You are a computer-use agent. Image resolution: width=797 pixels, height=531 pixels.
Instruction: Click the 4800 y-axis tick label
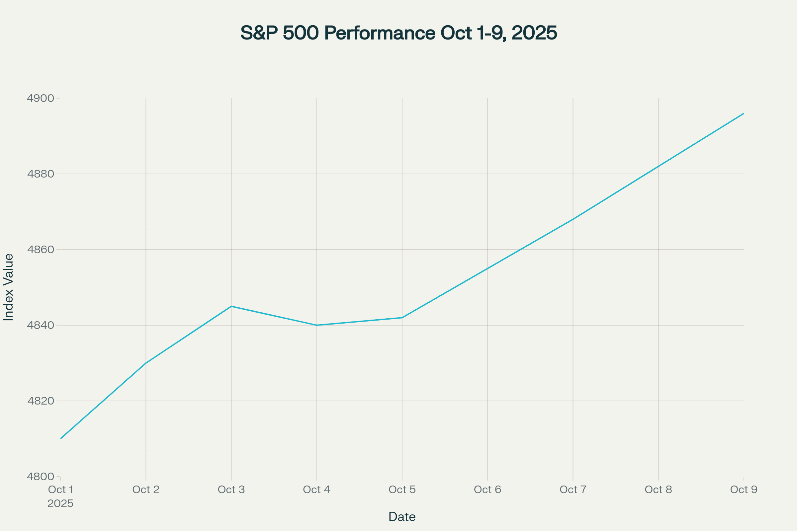click(x=41, y=477)
